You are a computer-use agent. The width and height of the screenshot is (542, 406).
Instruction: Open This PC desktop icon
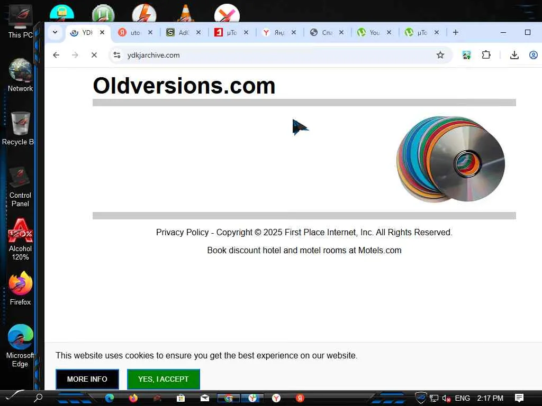(x=20, y=22)
